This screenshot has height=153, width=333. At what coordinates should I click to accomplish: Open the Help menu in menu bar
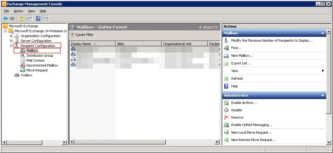tap(43, 11)
